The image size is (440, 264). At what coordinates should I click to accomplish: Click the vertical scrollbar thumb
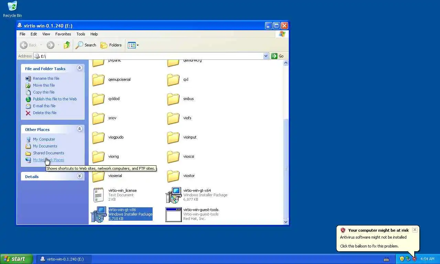(286, 168)
